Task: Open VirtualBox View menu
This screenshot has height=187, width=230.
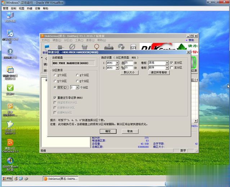Action: point(21,8)
